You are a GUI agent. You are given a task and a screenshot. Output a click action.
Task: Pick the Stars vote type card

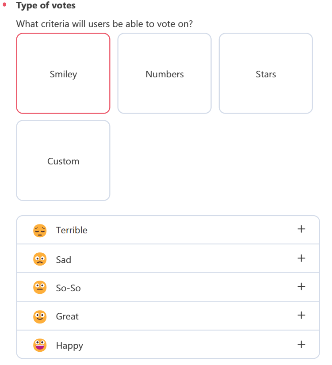266,73
